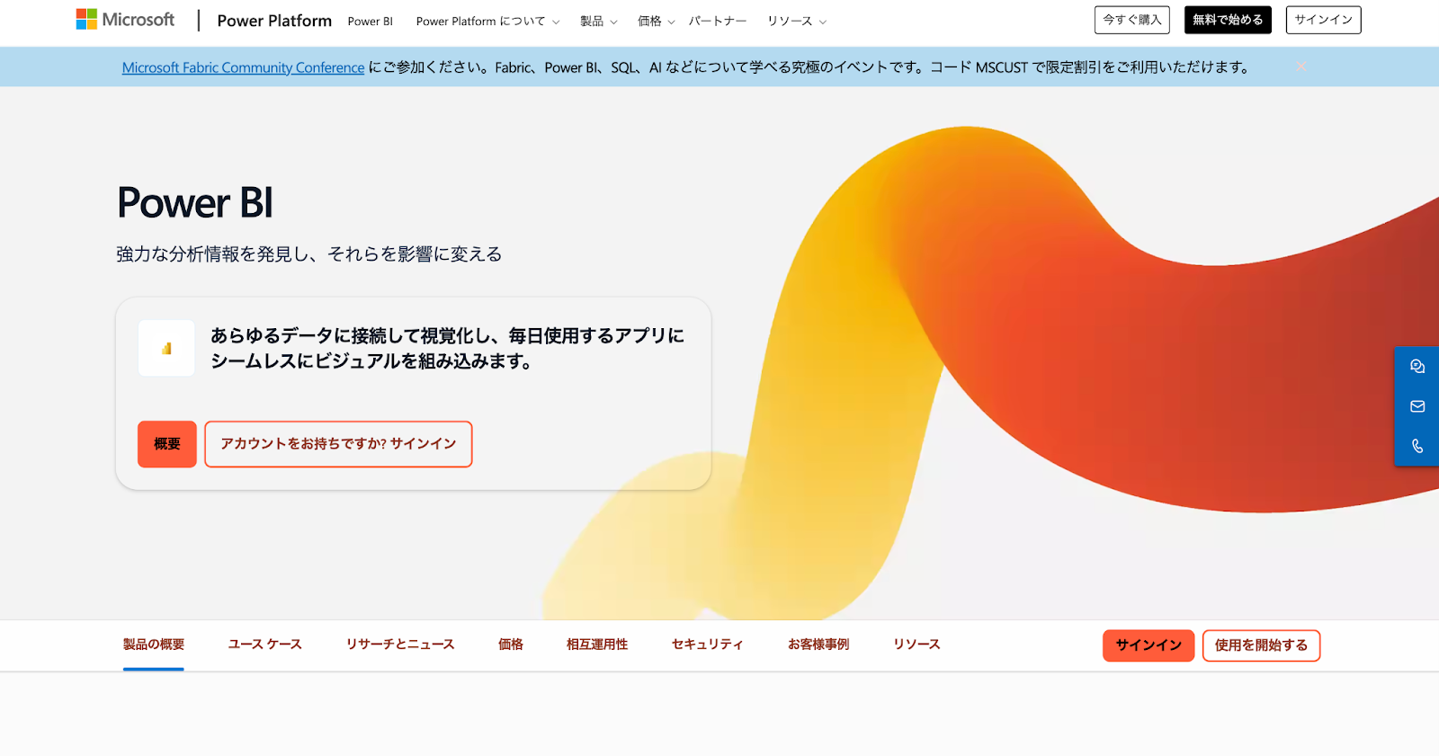Viewport: 1439px width, 756px height.
Task: Click the email envelope icon
Action: point(1417,406)
